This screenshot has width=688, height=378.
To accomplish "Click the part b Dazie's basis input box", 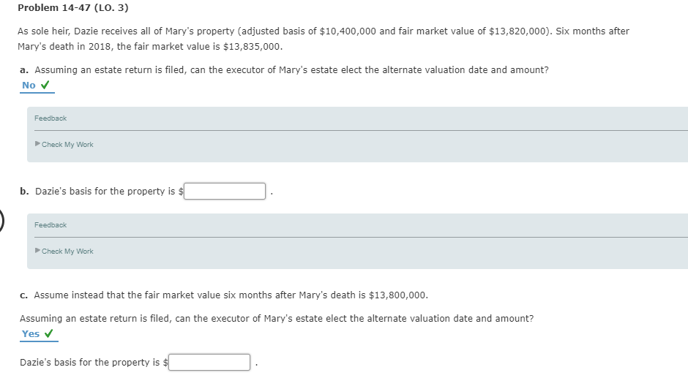I will point(225,192).
